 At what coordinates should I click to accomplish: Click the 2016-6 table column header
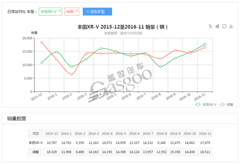134,134
